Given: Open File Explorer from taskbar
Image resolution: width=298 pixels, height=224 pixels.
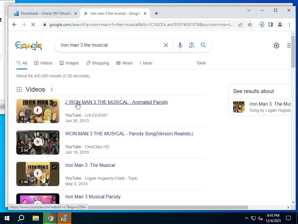Looking at the screenshot, I should [36, 218].
